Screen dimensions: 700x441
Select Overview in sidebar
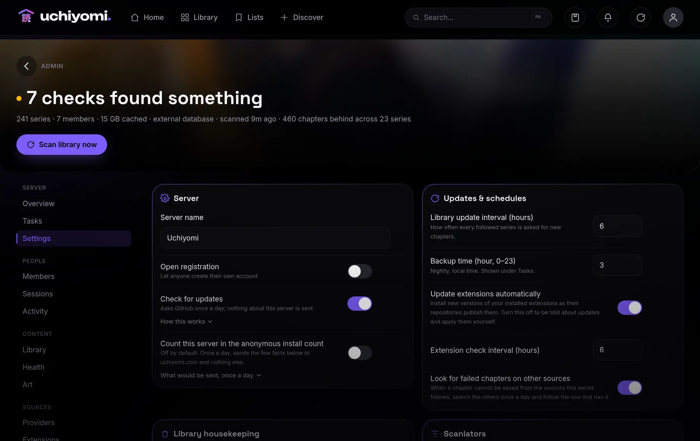73,204
